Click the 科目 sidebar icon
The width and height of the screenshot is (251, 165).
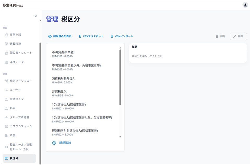point(7,108)
